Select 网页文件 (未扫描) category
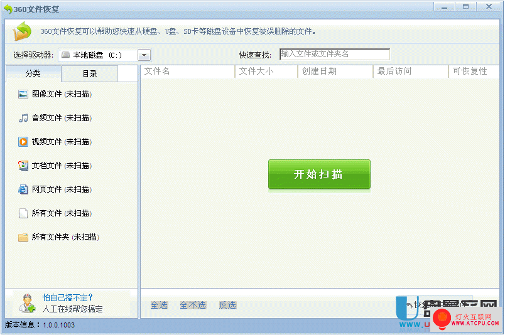505x335 pixels. pos(55,189)
